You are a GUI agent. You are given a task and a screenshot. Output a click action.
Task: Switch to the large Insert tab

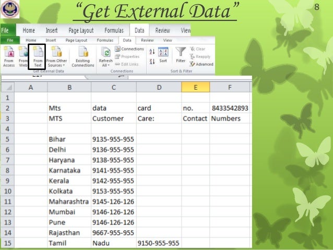[x=52, y=30]
